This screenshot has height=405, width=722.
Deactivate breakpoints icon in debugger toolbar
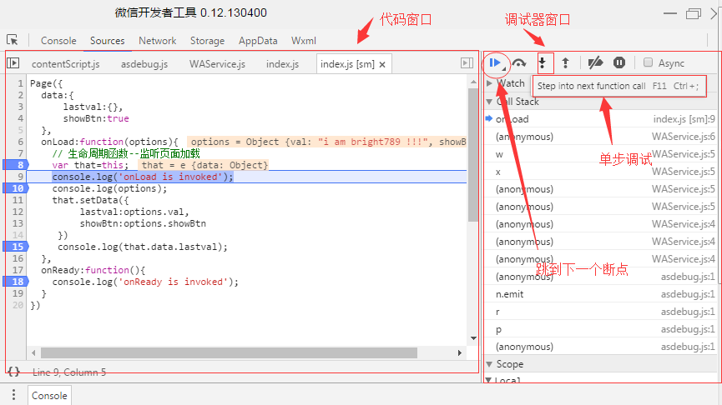click(595, 62)
